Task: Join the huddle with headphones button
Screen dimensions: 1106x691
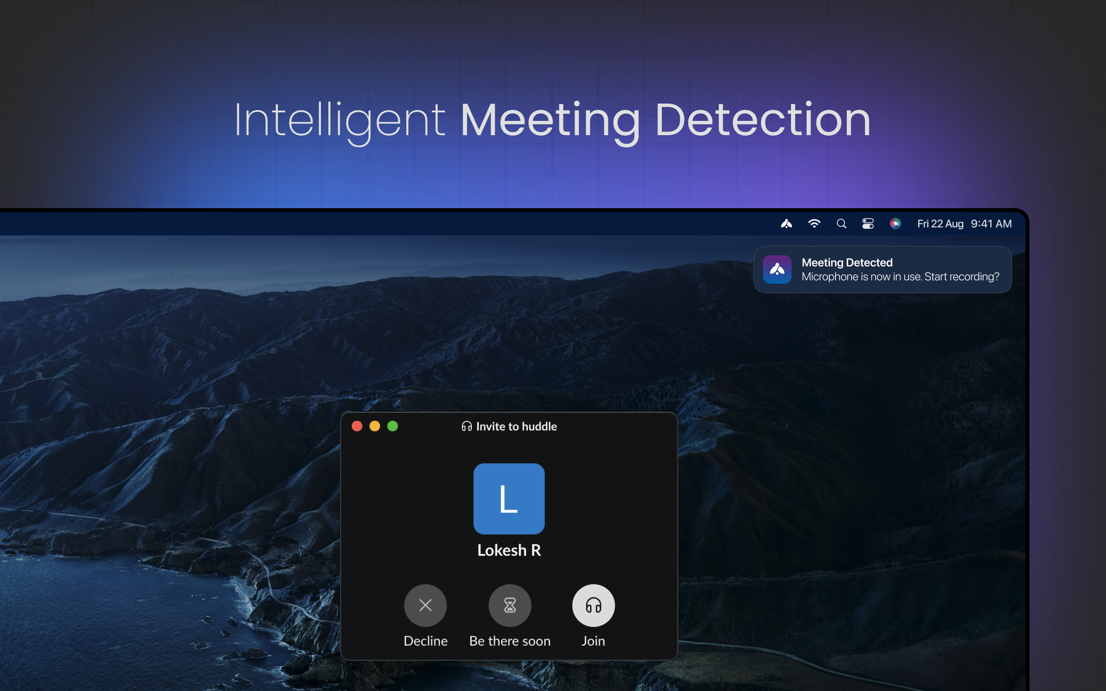Action: pyautogui.click(x=593, y=605)
